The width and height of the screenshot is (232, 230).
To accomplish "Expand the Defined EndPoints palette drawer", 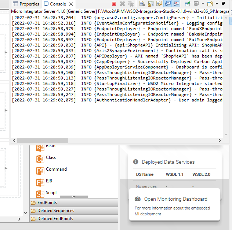I will tap(74, 219).
